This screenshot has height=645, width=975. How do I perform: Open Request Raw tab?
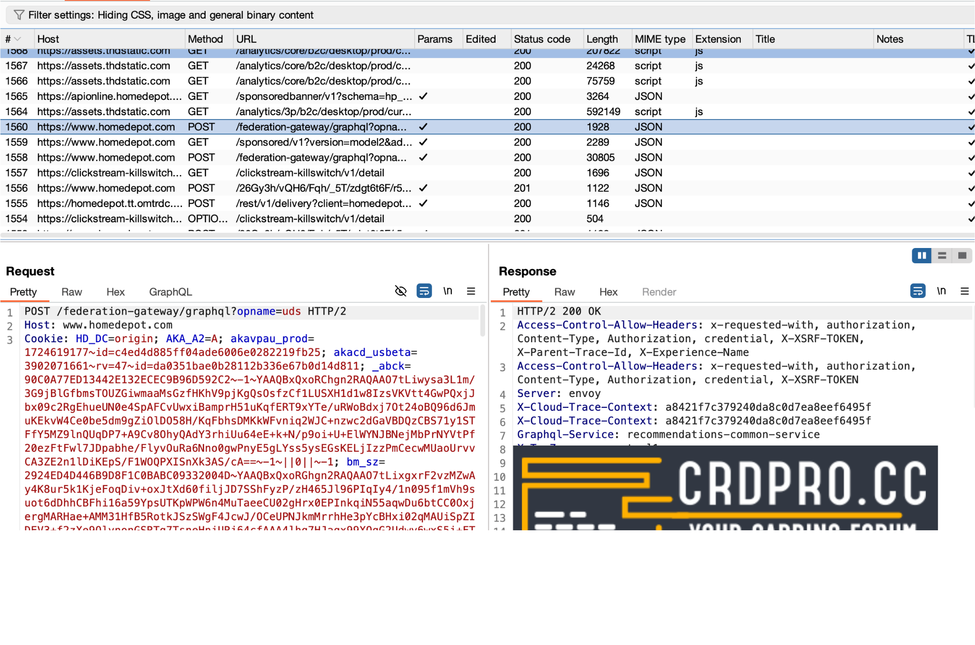71,292
